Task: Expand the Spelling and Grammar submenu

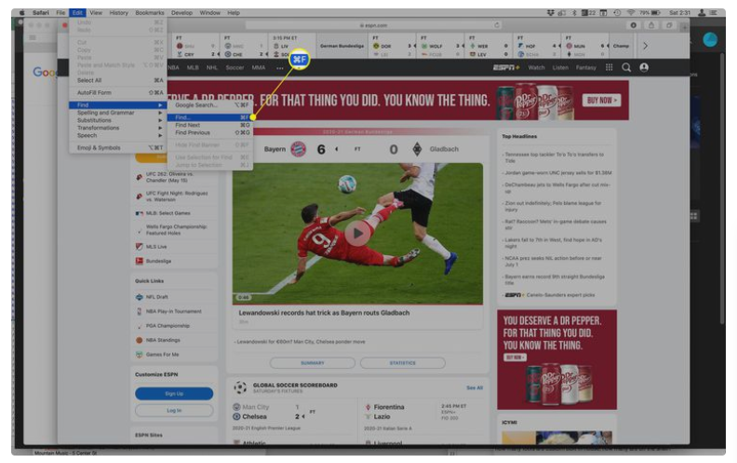Action: pos(117,113)
